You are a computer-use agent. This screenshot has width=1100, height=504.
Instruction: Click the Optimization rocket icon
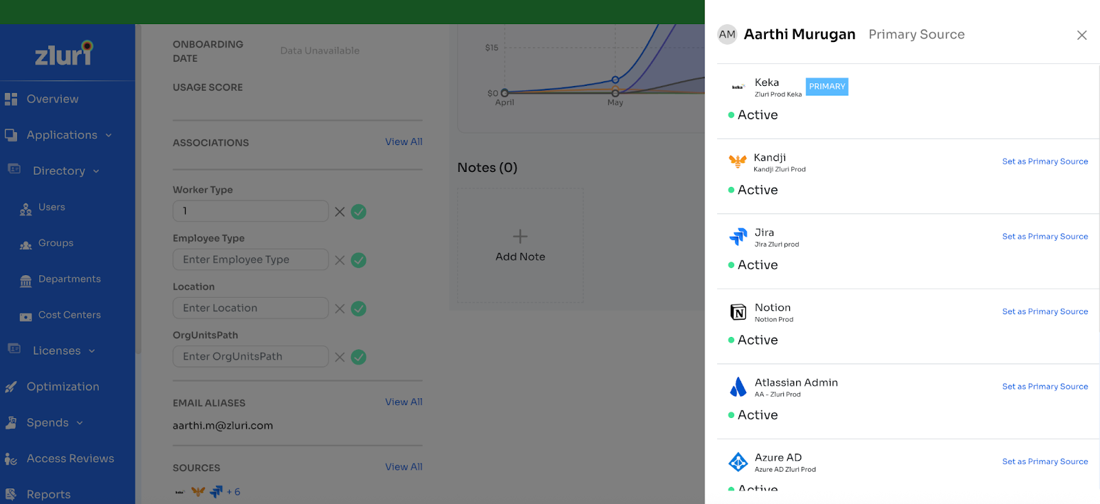click(11, 387)
